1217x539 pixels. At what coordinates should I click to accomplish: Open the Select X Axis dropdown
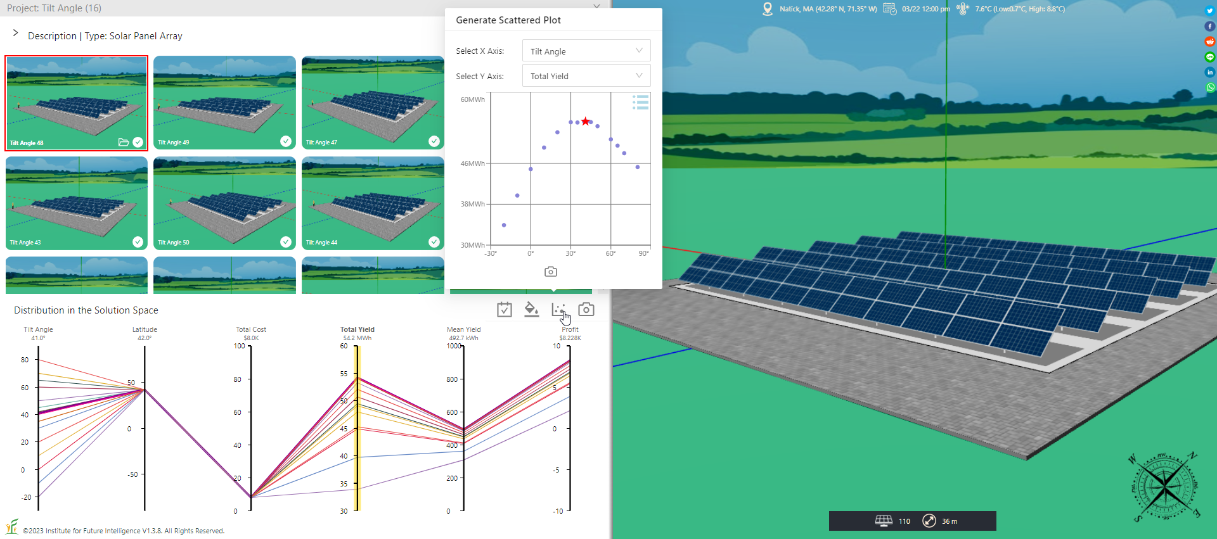click(x=586, y=51)
